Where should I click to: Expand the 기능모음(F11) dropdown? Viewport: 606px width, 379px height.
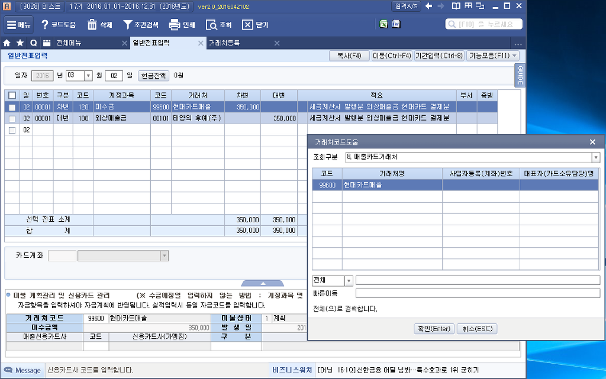(492, 56)
